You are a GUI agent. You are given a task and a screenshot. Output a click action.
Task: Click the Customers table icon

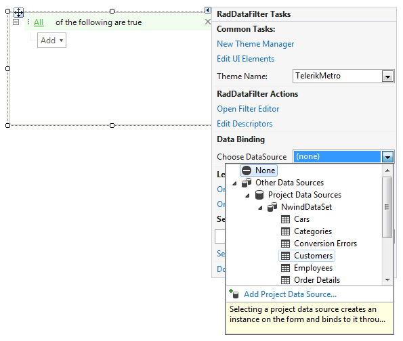[285, 256]
